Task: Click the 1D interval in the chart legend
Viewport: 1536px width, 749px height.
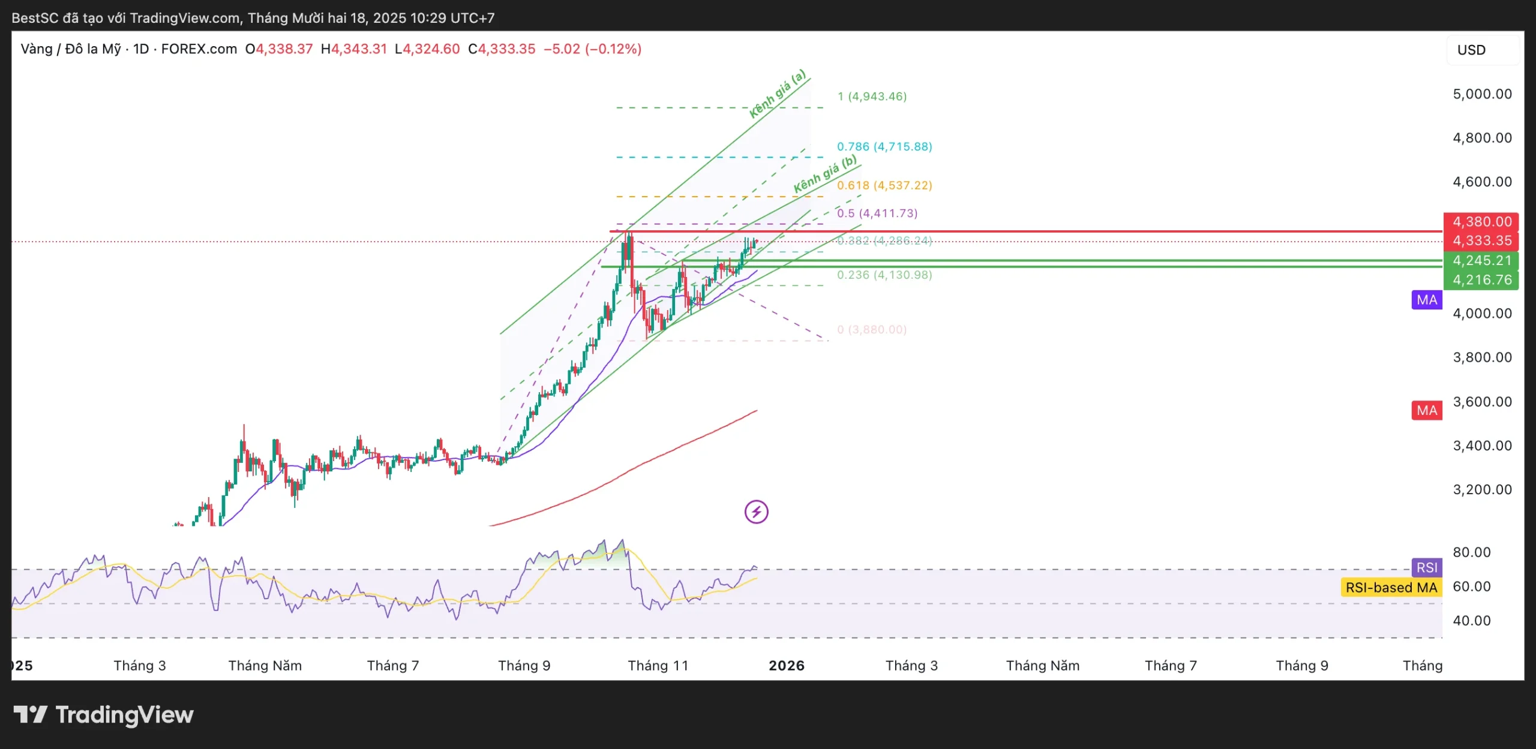Action: click(x=141, y=49)
